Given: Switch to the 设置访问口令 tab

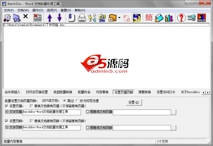Looking at the screenshot, I should pyautogui.click(x=166, y=92).
